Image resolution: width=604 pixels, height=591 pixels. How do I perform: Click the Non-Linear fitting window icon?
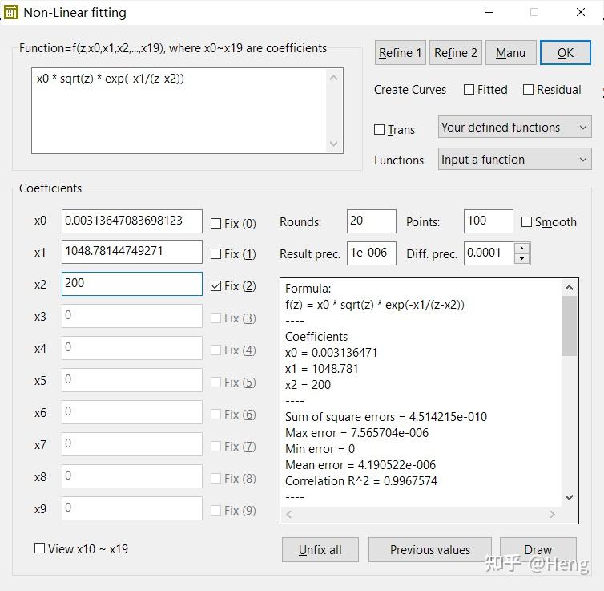tap(12, 13)
